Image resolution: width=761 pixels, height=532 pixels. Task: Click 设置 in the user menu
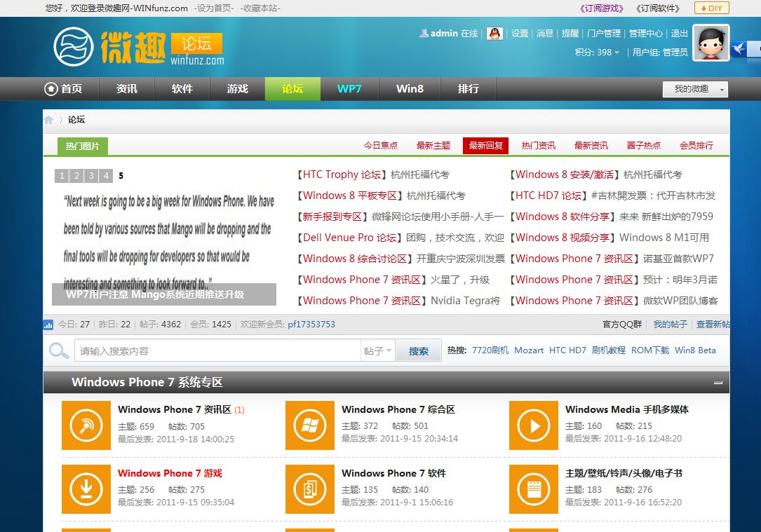click(519, 34)
